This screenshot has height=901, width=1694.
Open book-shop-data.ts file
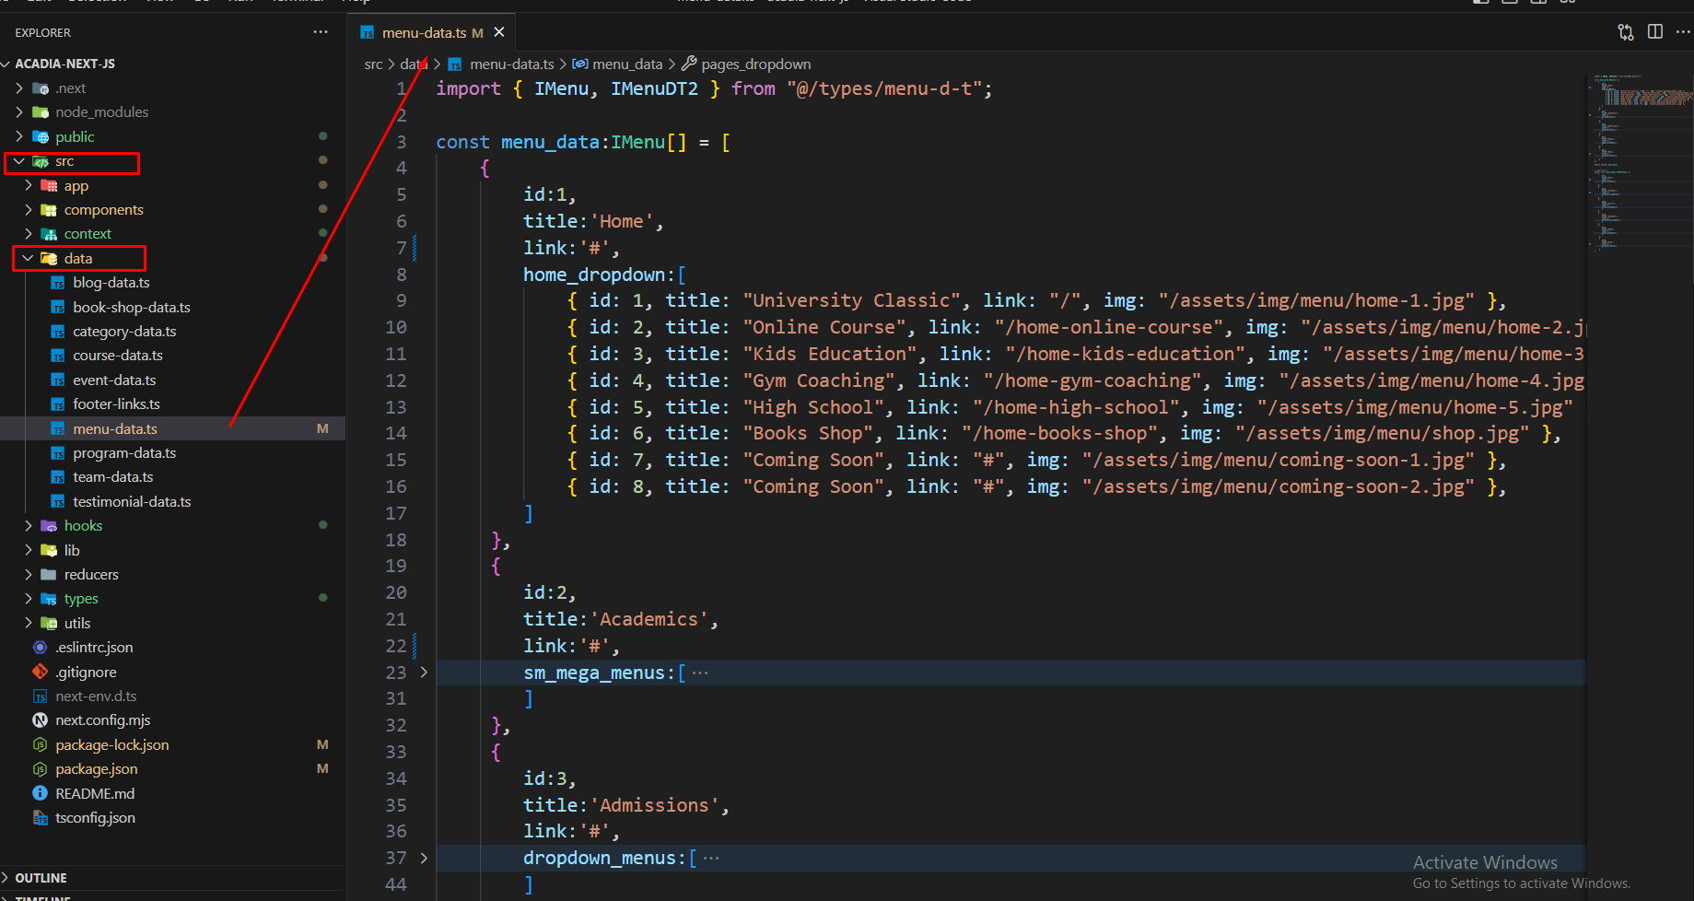pyautogui.click(x=132, y=307)
